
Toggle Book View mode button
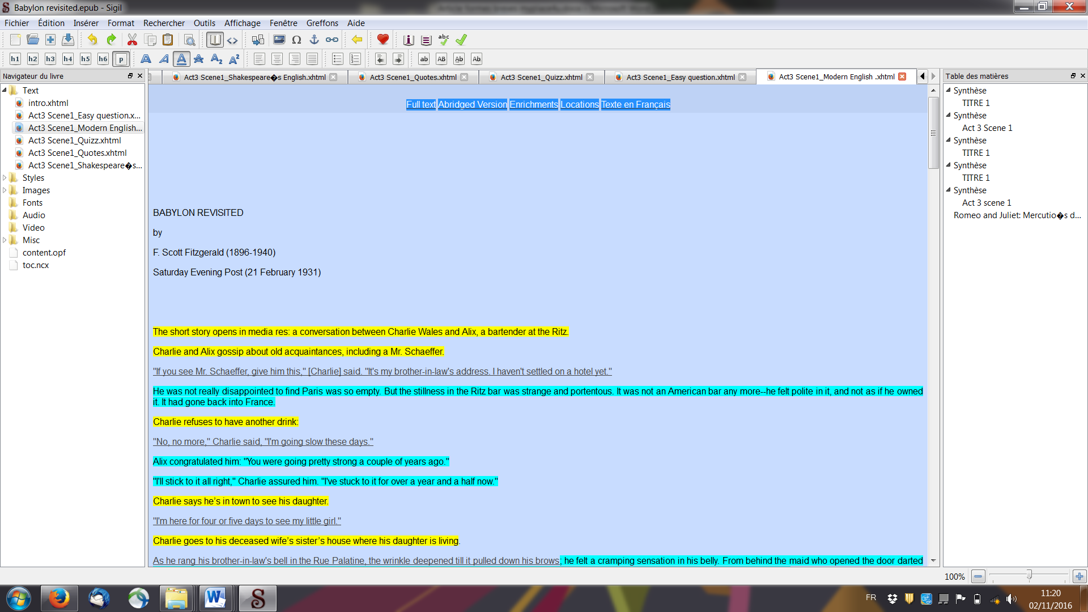[x=215, y=40]
